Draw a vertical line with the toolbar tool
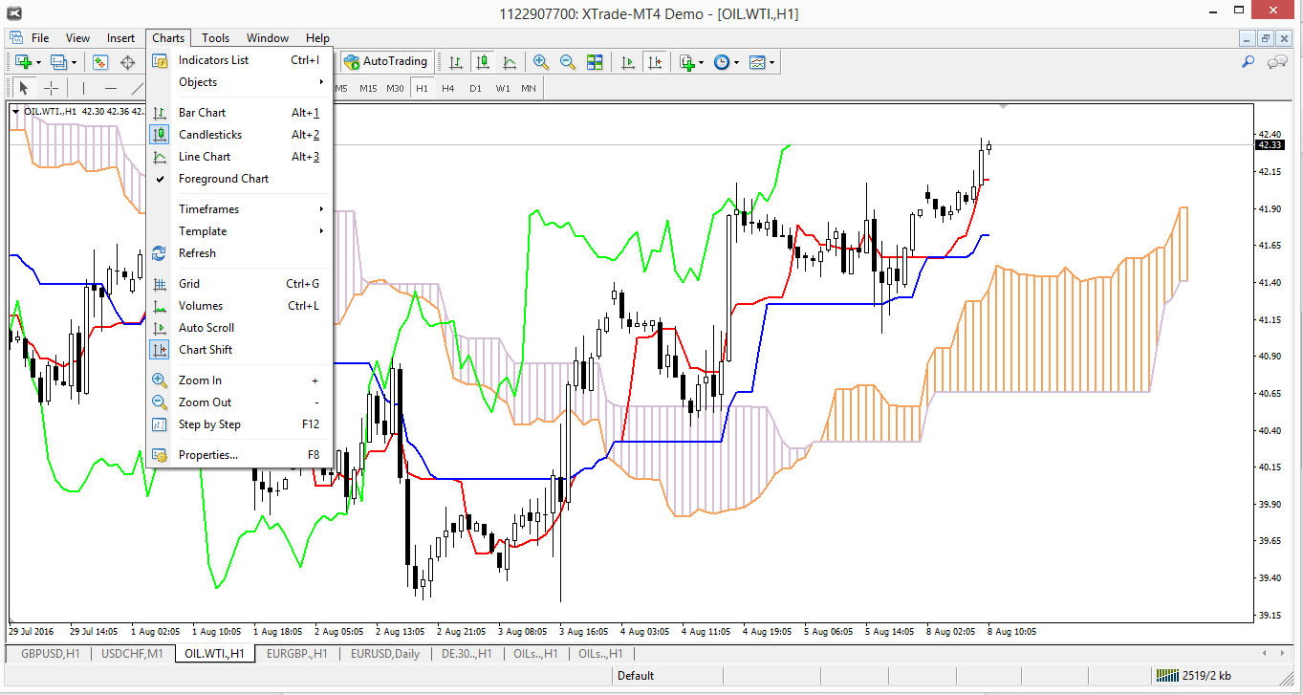 coord(83,89)
